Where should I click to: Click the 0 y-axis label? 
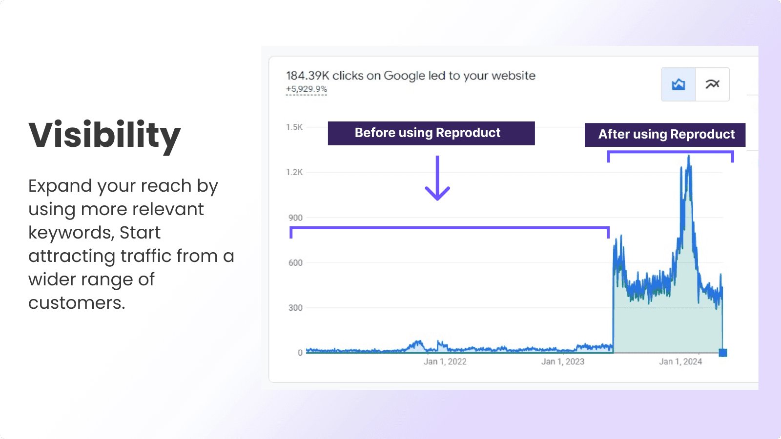pos(300,353)
